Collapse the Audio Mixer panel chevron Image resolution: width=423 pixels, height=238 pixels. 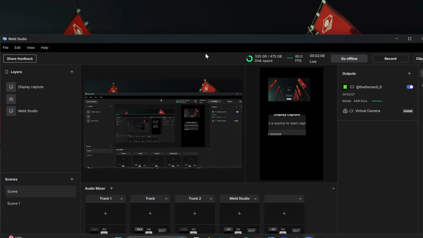pyautogui.click(x=333, y=188)
